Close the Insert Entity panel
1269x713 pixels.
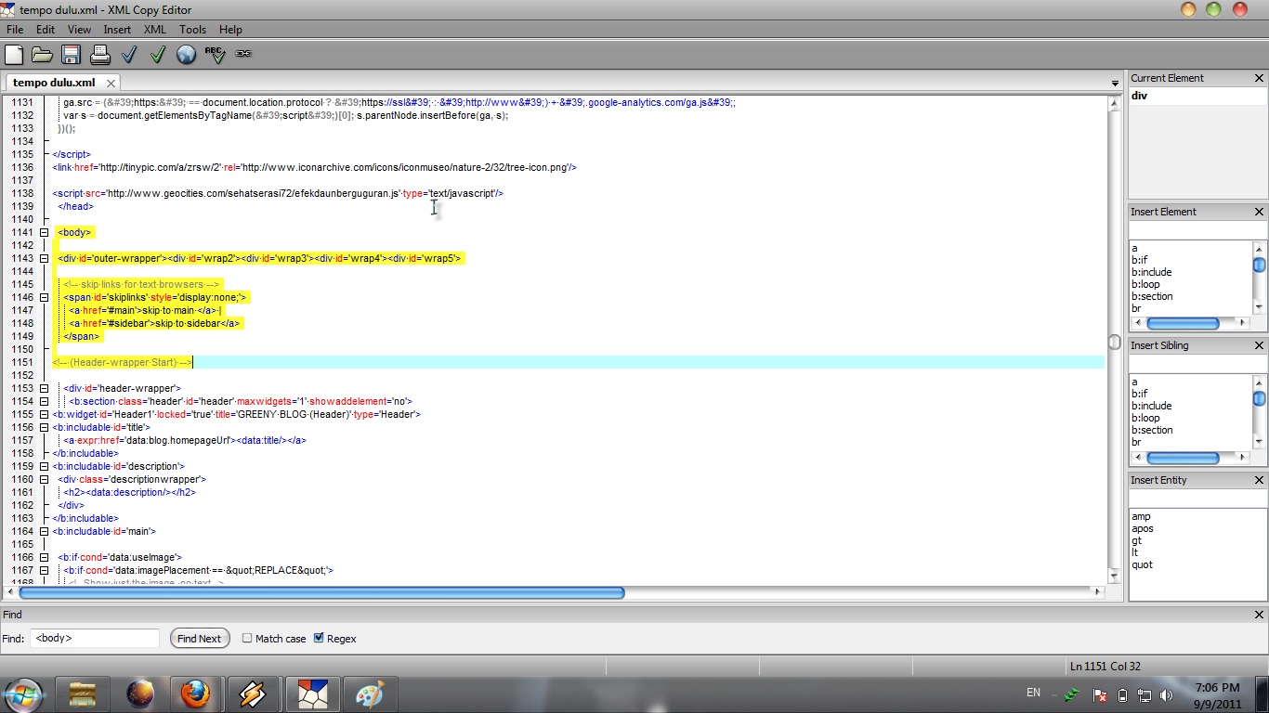(x=1259, y=480)
